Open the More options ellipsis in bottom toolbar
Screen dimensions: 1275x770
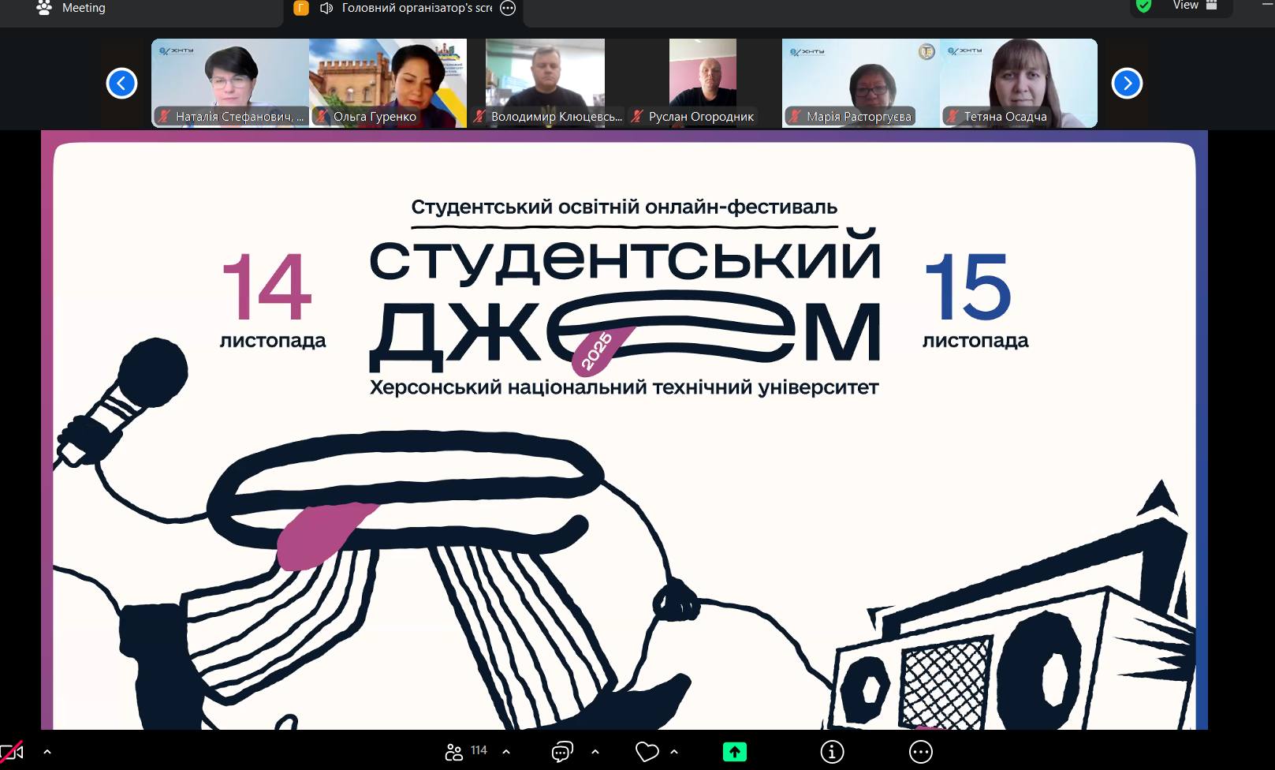920,752
